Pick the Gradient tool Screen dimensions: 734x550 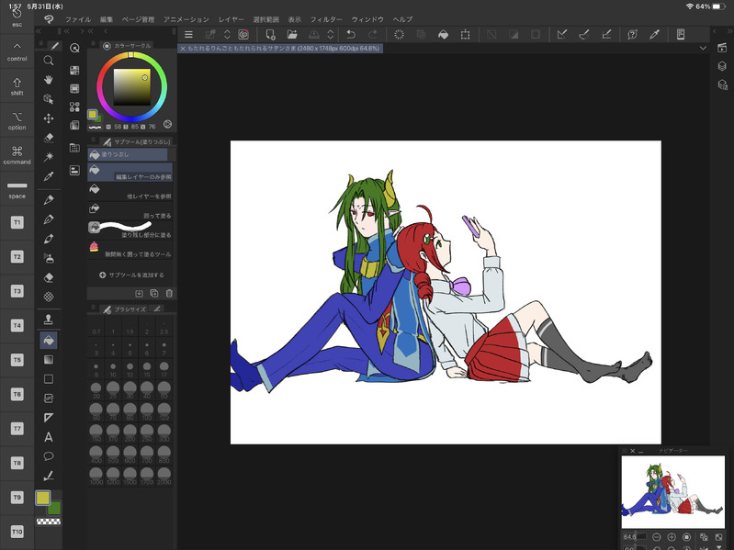click(49, 360)
